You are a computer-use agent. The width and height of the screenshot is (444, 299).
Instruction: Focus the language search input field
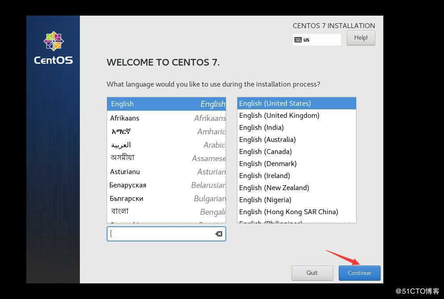pyautogui.click(x=166, y=234)
